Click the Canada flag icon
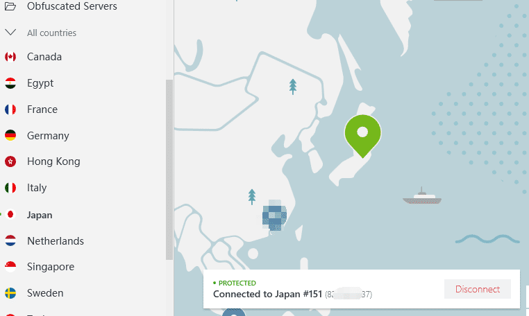 click(x=10, y=57)
